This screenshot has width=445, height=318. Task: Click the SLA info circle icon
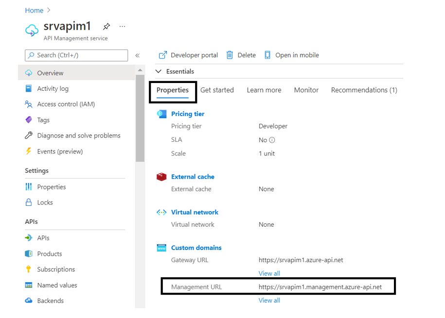click(x=272, y=140)
